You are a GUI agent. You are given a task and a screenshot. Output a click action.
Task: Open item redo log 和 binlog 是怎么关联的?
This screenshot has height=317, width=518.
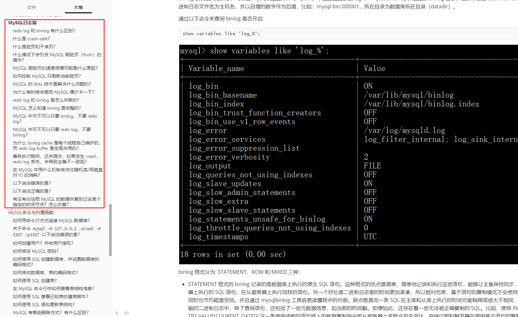46,100
